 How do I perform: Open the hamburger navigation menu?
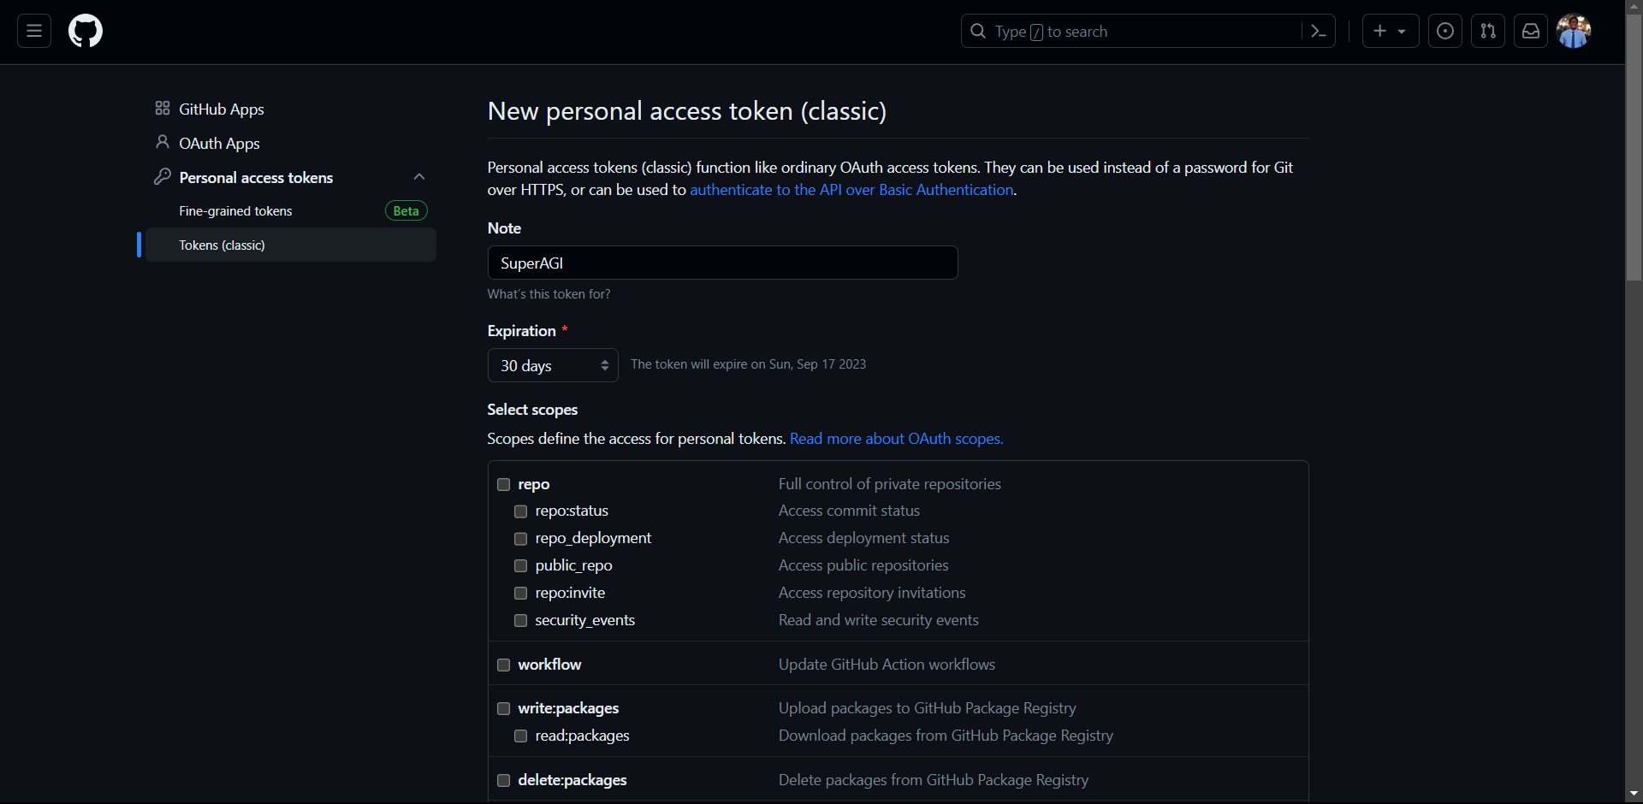click(34, 32)
